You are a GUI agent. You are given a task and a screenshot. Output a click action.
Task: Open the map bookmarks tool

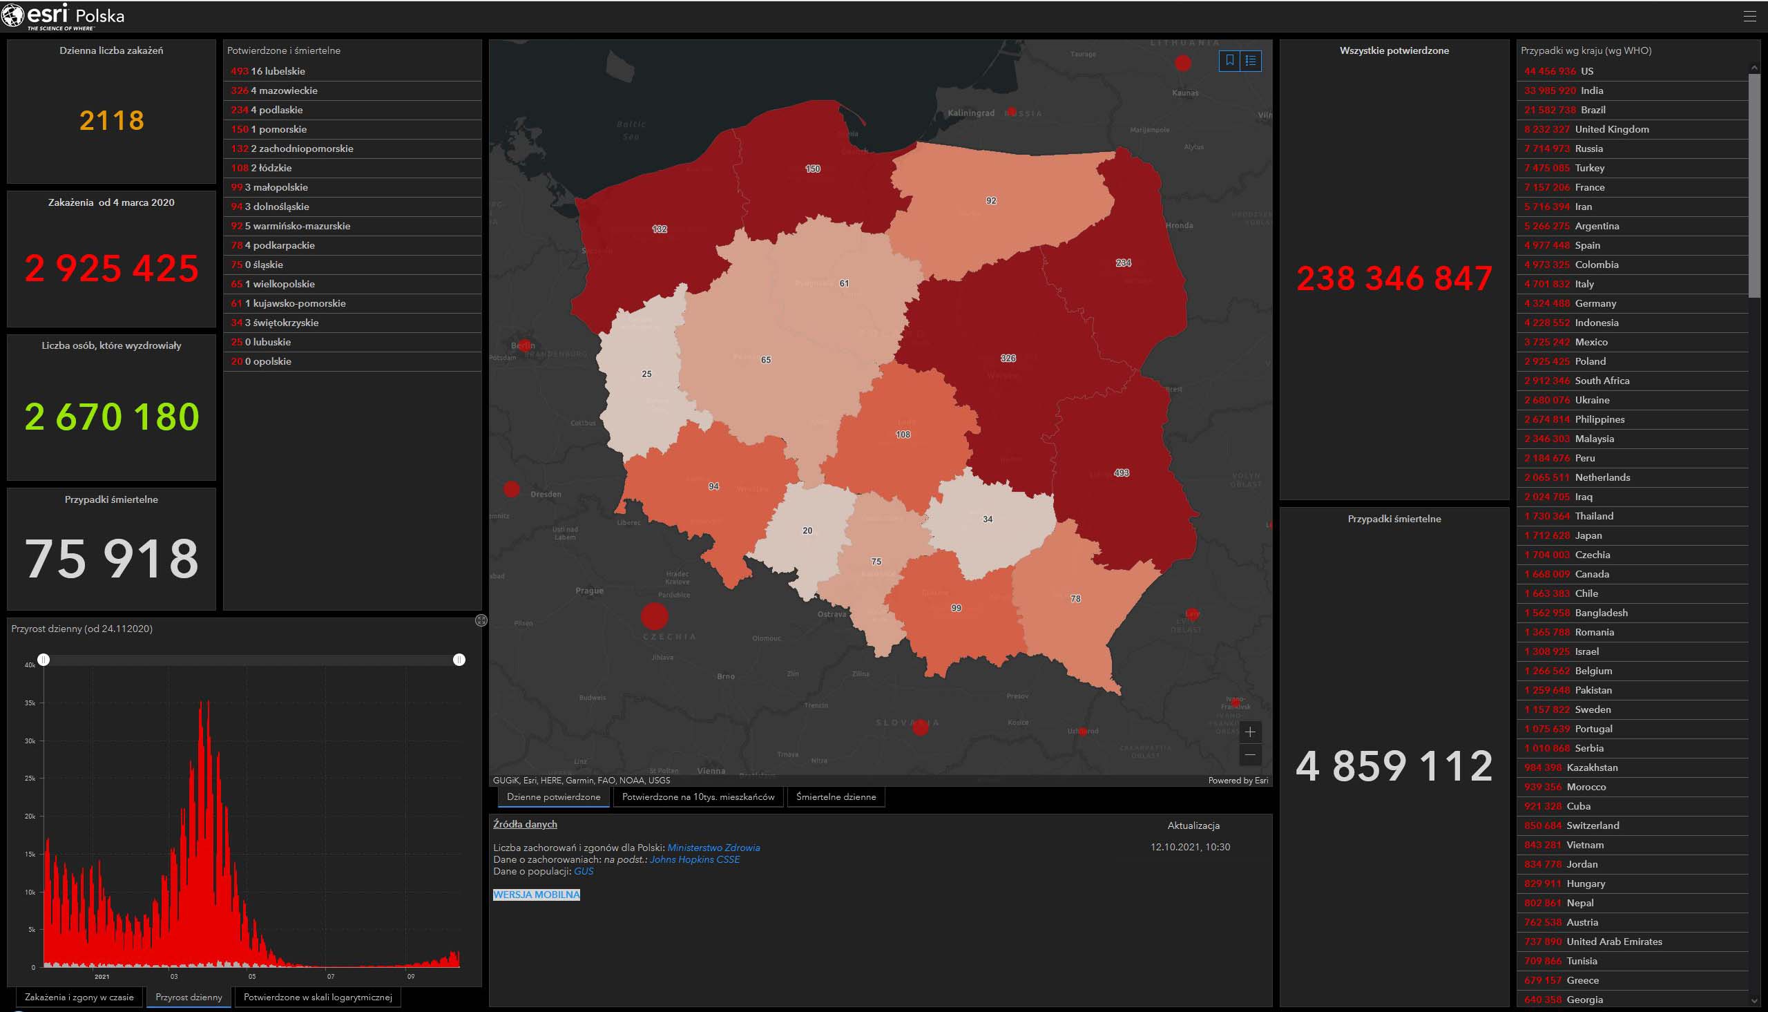click(1229, 61)
